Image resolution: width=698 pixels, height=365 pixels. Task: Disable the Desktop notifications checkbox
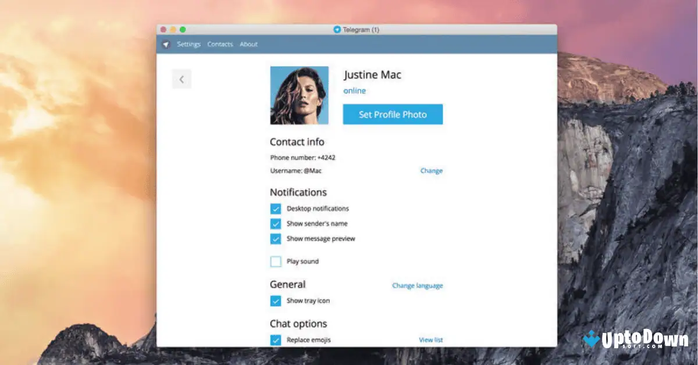tap(275, 208)
